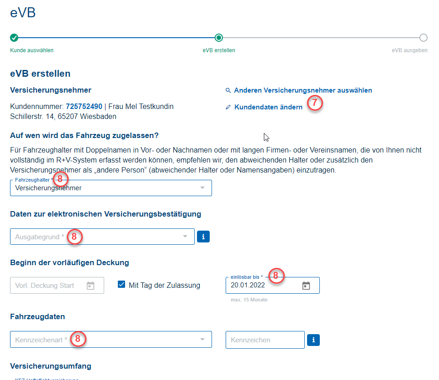
Task: Uncheck Mit Tag der Zulassung checkbox
Action: (x=121, y=285)
